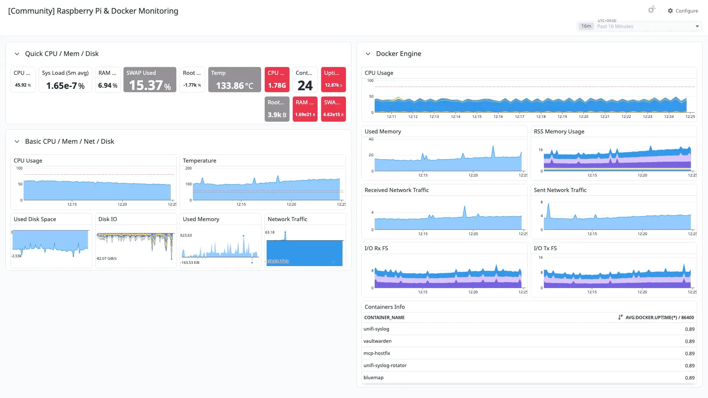
Task: Select the SWAP Used 15.37% widget
Action: (150, 80)
